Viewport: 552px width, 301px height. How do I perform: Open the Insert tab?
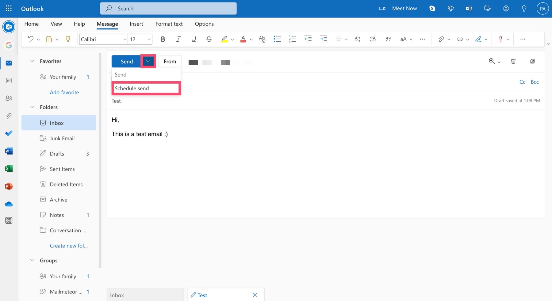[136, 24]
